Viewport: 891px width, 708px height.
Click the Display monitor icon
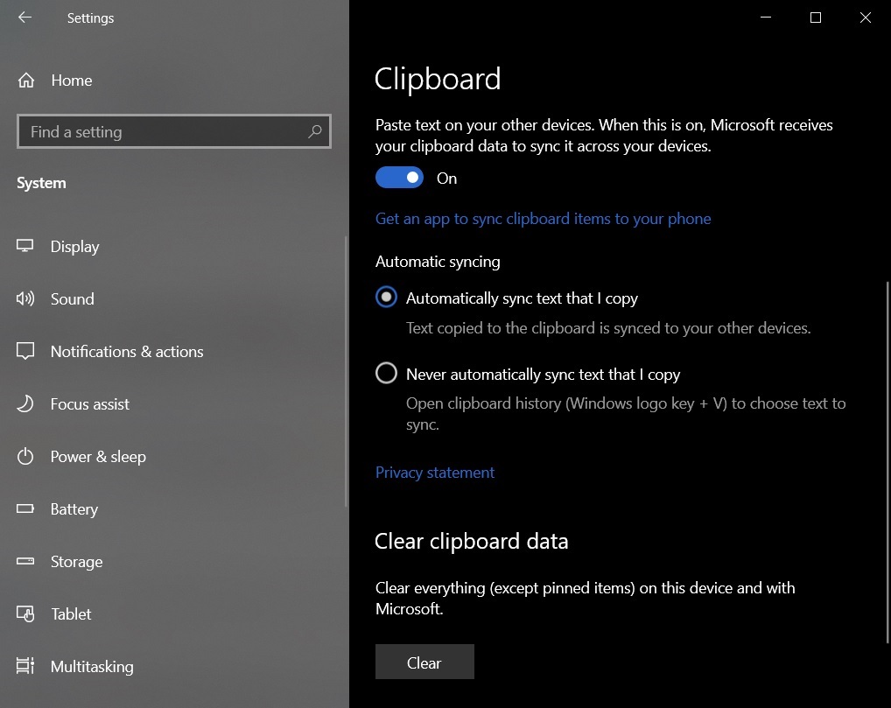25,246
